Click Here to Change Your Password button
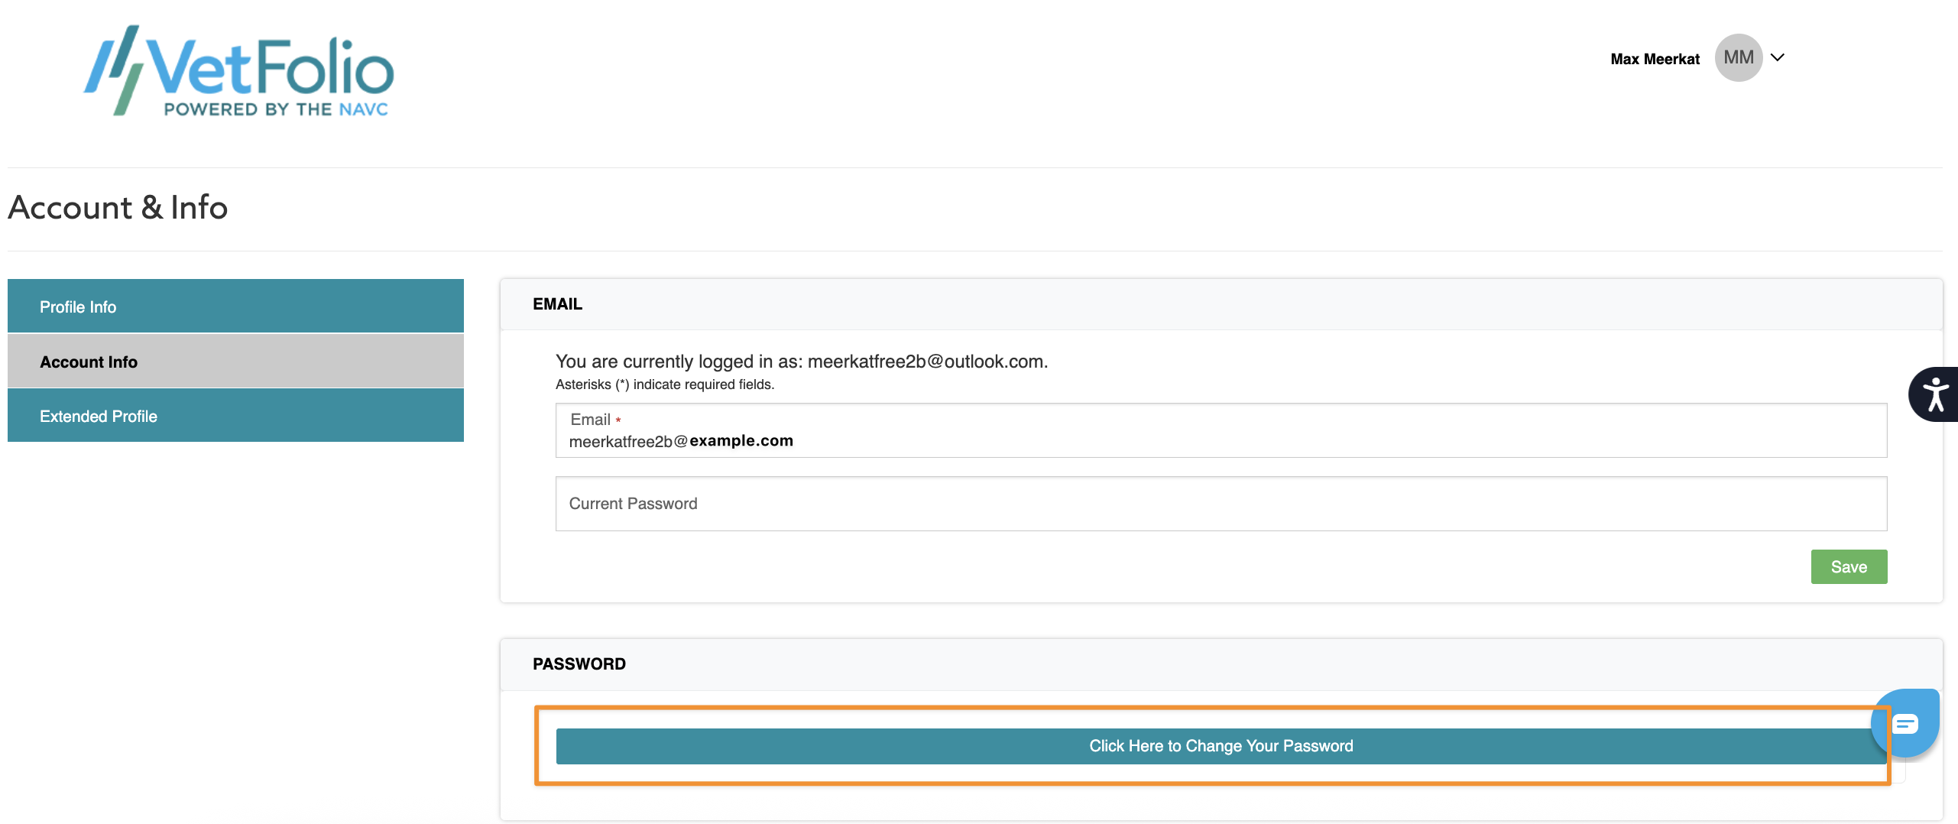Screen dimensions: 1958x824 tap(1221, 746)
